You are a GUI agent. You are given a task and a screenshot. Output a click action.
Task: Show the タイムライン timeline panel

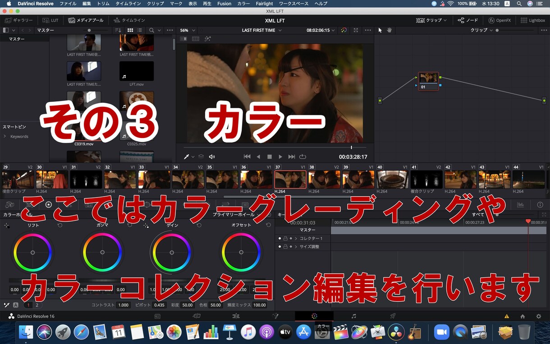coord(129,20)
